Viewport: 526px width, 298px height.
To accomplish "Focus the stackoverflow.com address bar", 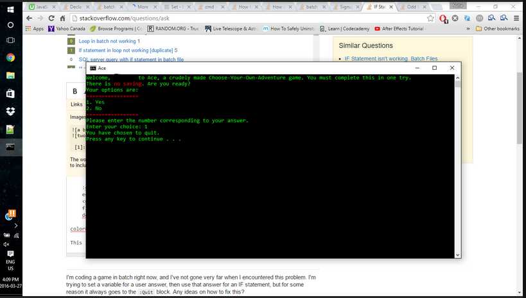I will coord(249,19).
